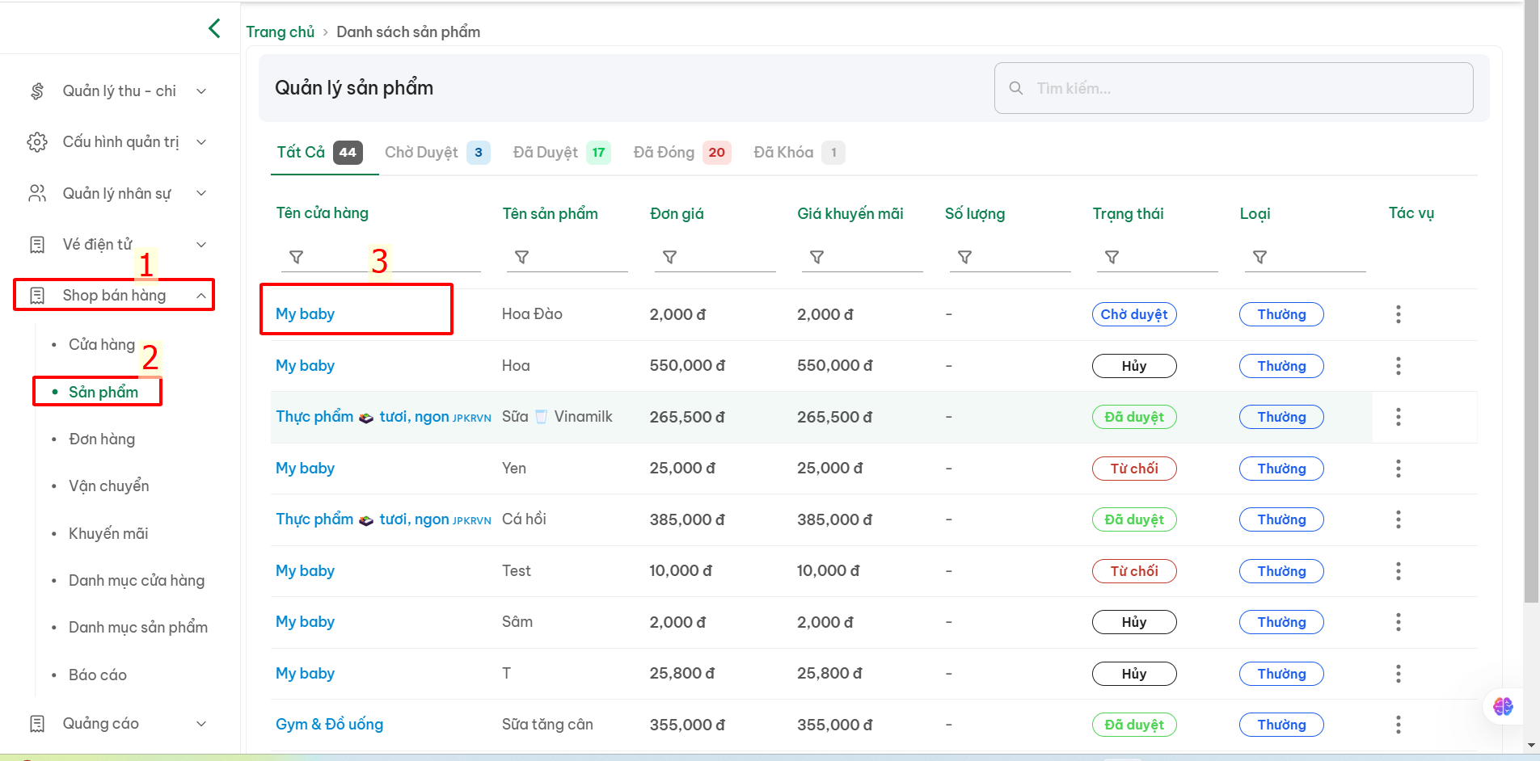Click the receipt icon for Shop bán hàng
The image size is (1540, 761).
coord(37,296)
